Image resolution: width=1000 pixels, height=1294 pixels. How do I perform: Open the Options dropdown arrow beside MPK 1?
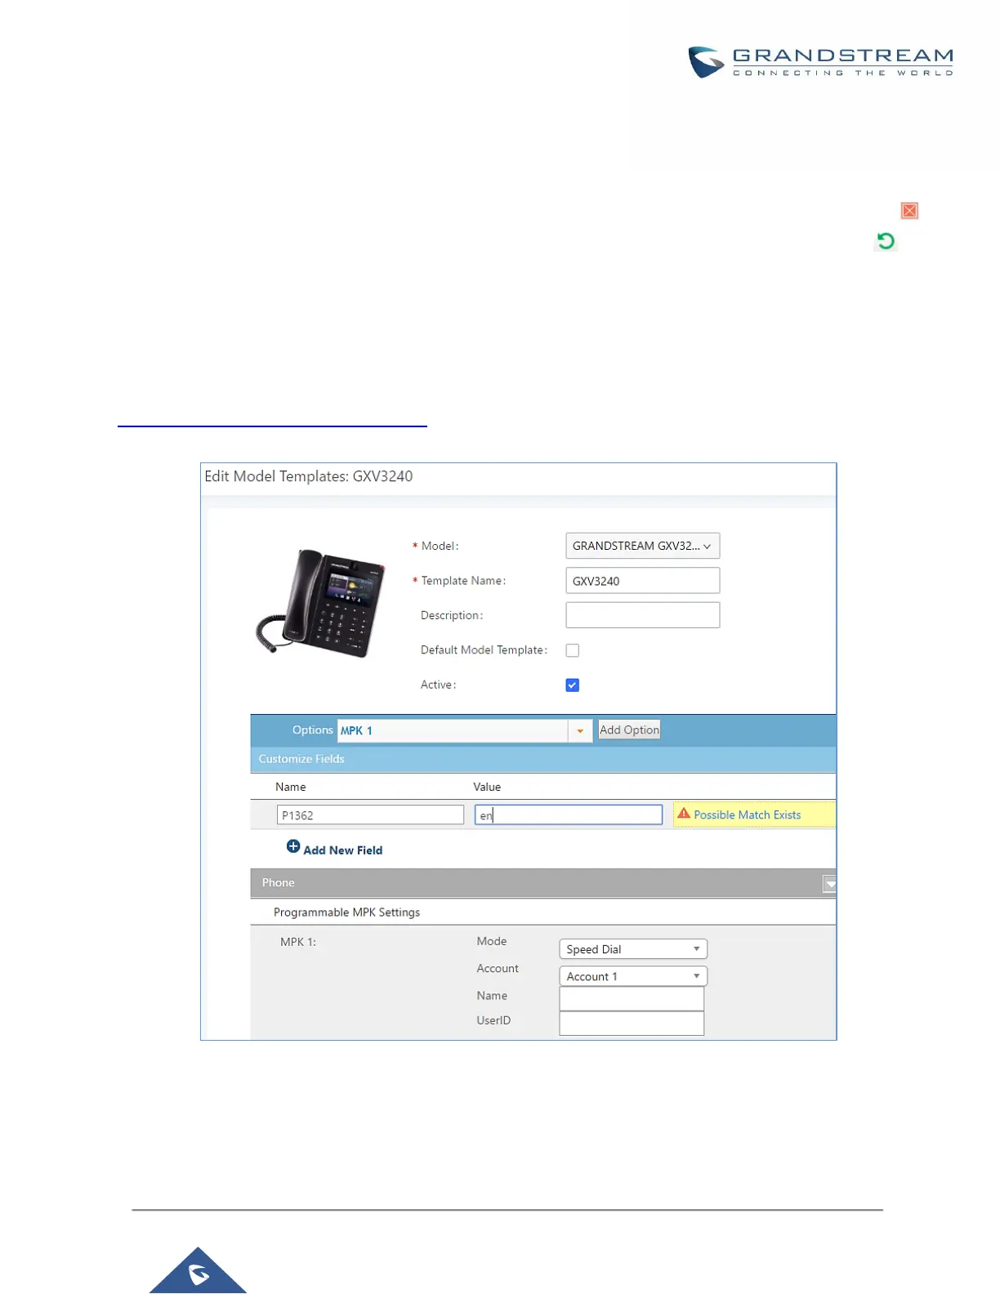580,730
